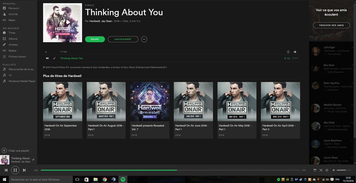Screen dimensions: 356x183
Task: Click Ella Child's avatar
Action: point(316,126)
